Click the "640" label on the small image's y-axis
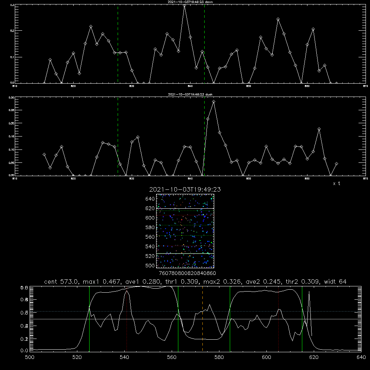 point(150,199)
